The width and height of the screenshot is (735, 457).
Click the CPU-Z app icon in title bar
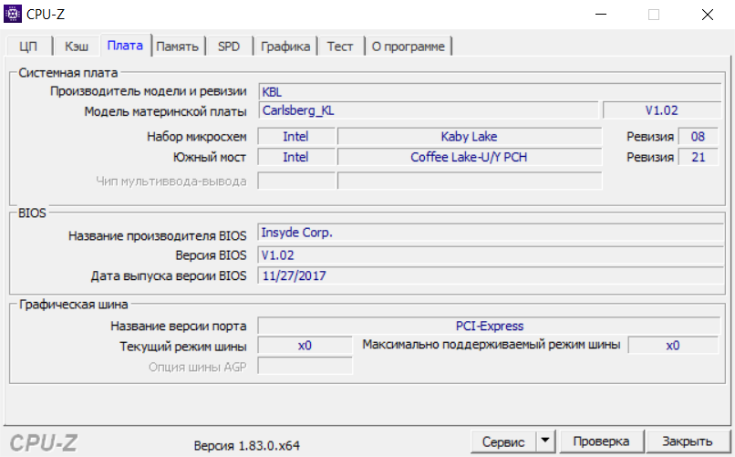[13, 14]
